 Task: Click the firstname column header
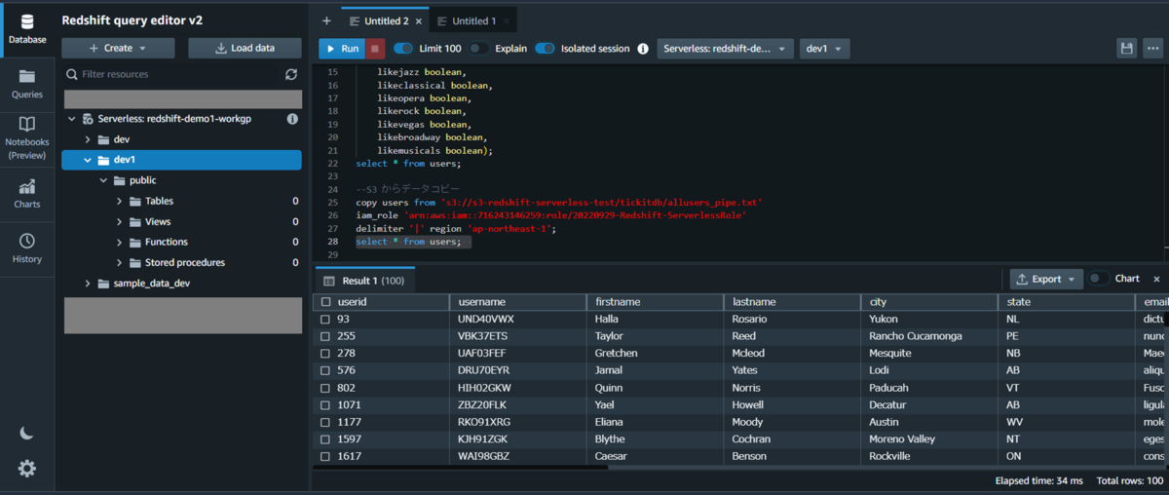click(x=656, y=302)
